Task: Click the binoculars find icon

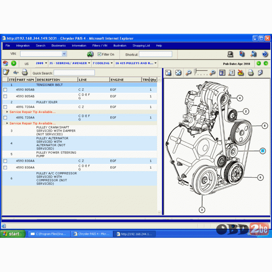Action: click(16, 73)
